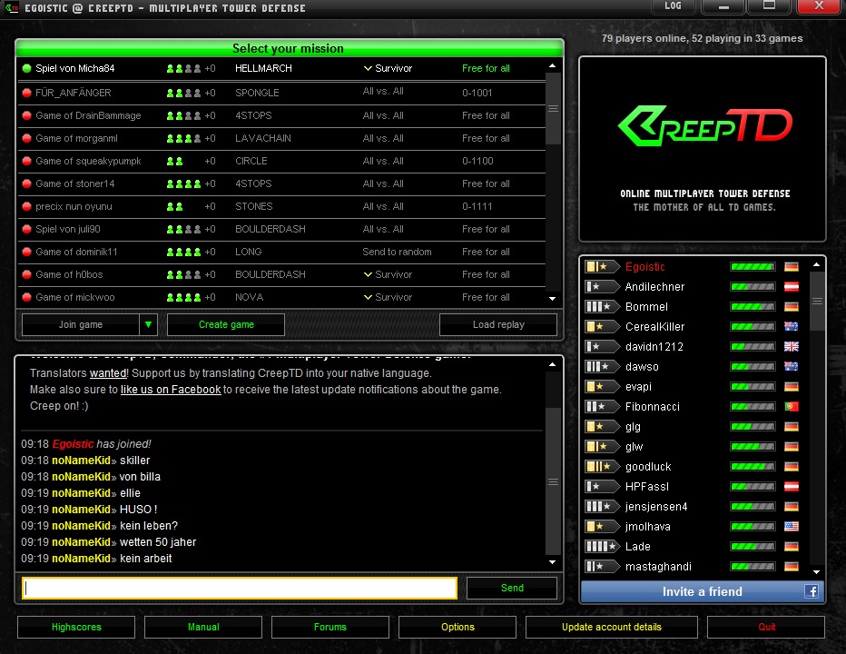The width and height of the screenshot is (846, 654).
Task: Click the down arrow of the chat scrollbar
Action: tap(553, 562)
